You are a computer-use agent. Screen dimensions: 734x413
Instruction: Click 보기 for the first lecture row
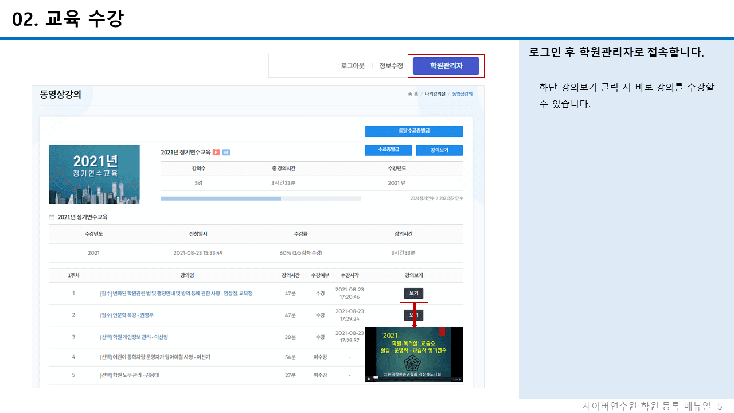click(413, 293)
